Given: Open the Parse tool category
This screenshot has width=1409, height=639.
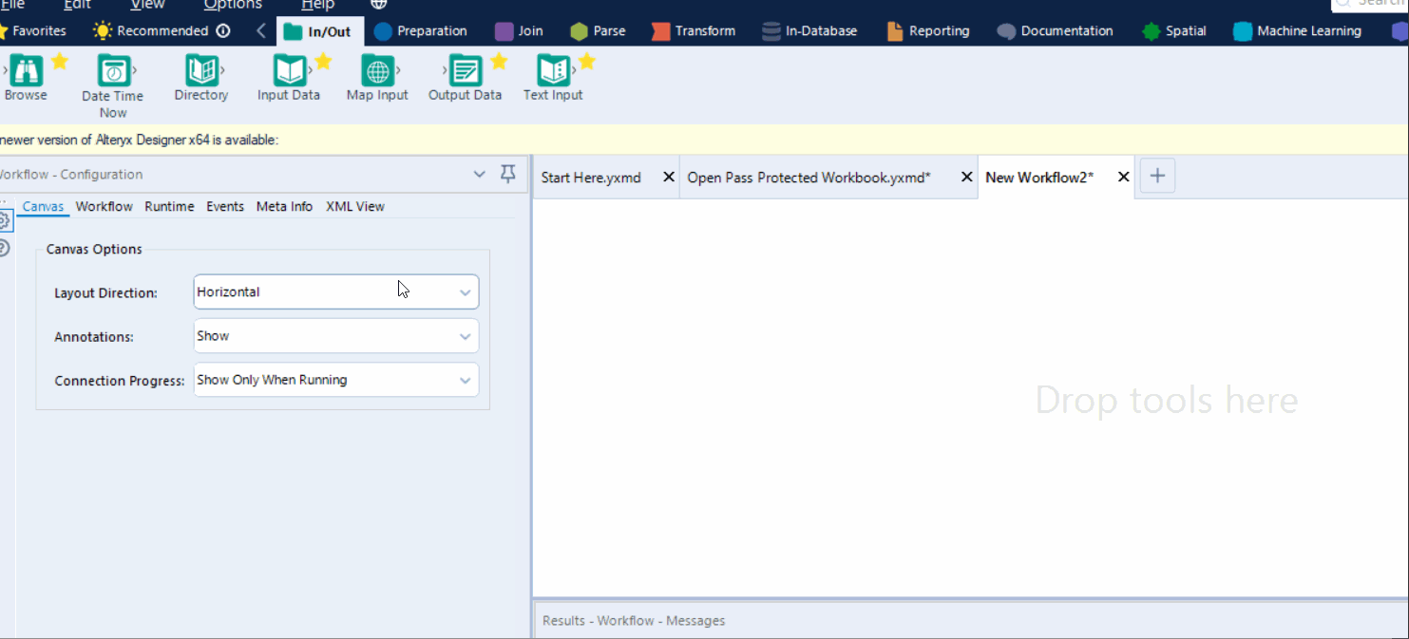Looking at the screenshot, I should point(598,31).
